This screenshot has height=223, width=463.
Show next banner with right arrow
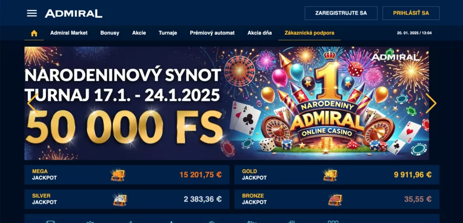(x=431, y=104)
